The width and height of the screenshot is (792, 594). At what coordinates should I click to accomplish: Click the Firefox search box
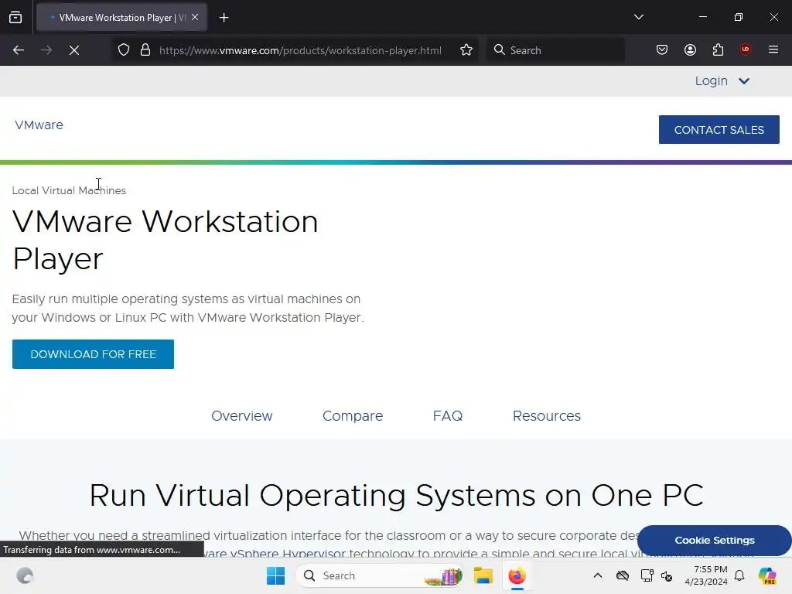coord(555,50)
